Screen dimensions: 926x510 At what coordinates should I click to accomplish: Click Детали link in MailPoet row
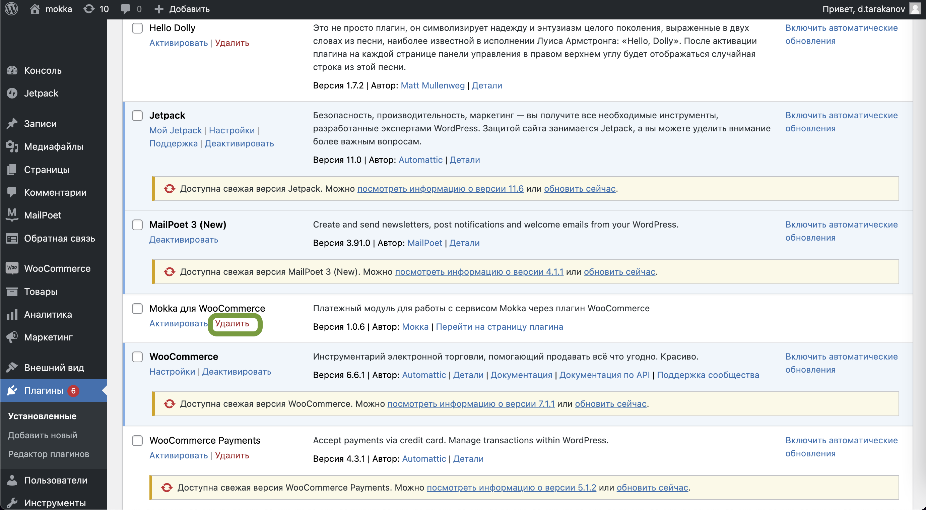[x=464, y=243]
